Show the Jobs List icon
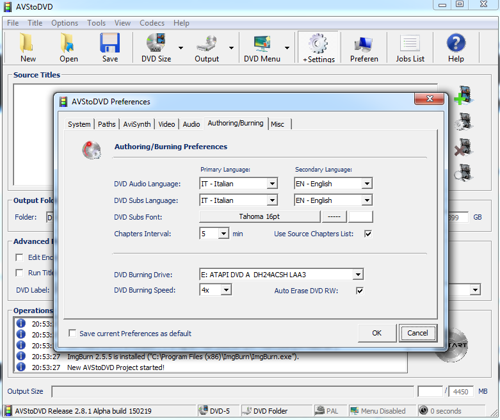Image resolution: width=500 pixels, height=420 pixels. [x=410, y=43]
